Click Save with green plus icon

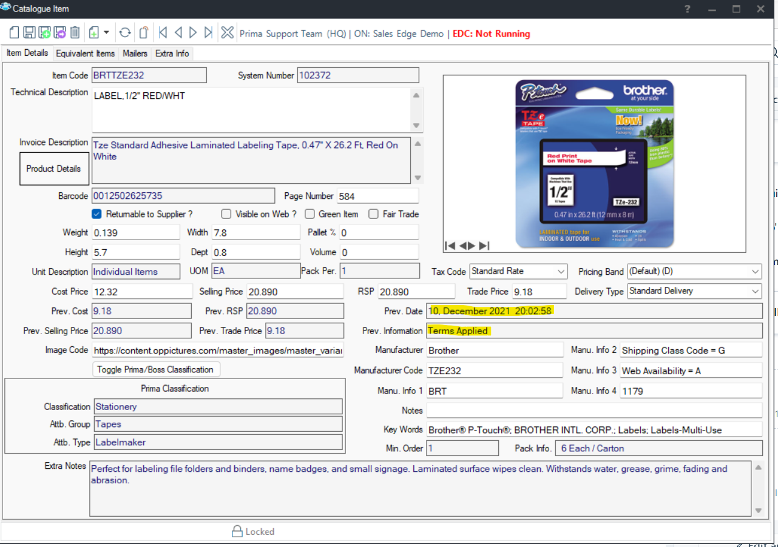pos(44,33)
